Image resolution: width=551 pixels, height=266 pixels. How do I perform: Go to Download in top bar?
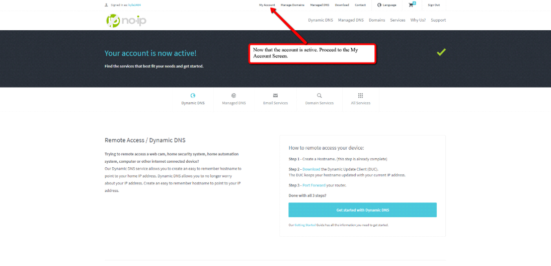click(342, 5)
